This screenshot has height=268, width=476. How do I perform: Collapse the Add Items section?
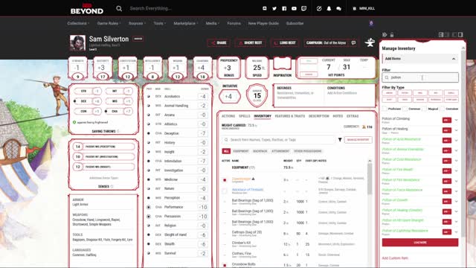454,59
